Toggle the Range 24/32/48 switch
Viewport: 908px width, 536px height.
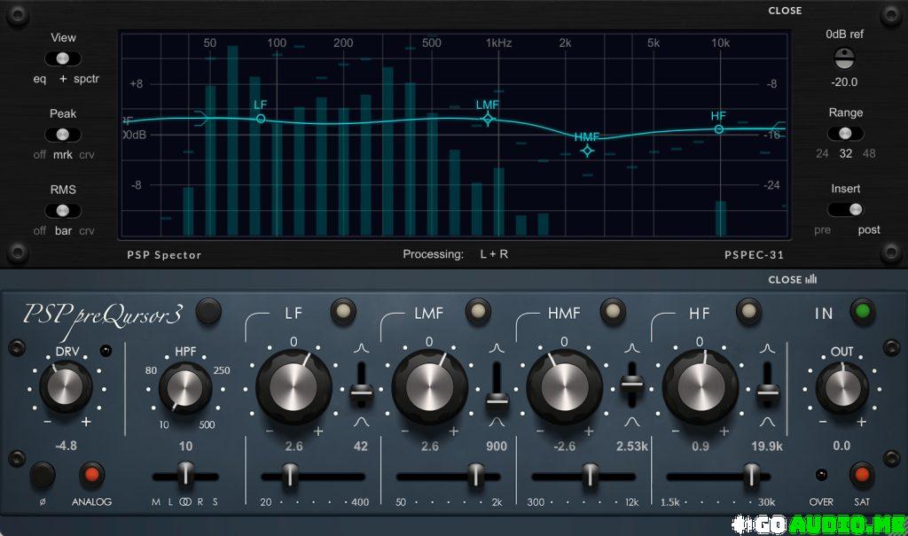845,134
